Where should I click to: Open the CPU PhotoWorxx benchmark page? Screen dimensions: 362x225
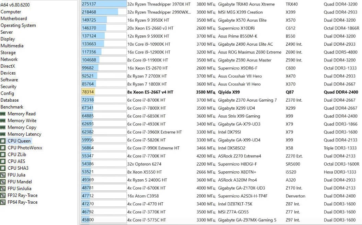(25, 148)
